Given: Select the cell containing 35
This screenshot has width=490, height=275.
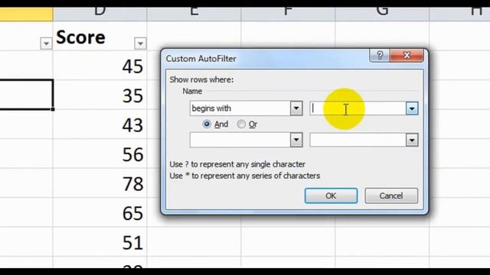Looking at the screenshot, I should (100, 95).
